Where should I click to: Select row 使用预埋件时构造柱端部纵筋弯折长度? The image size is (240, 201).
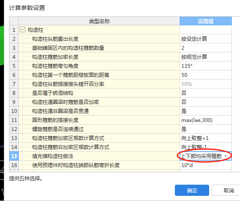pos(99,165)
